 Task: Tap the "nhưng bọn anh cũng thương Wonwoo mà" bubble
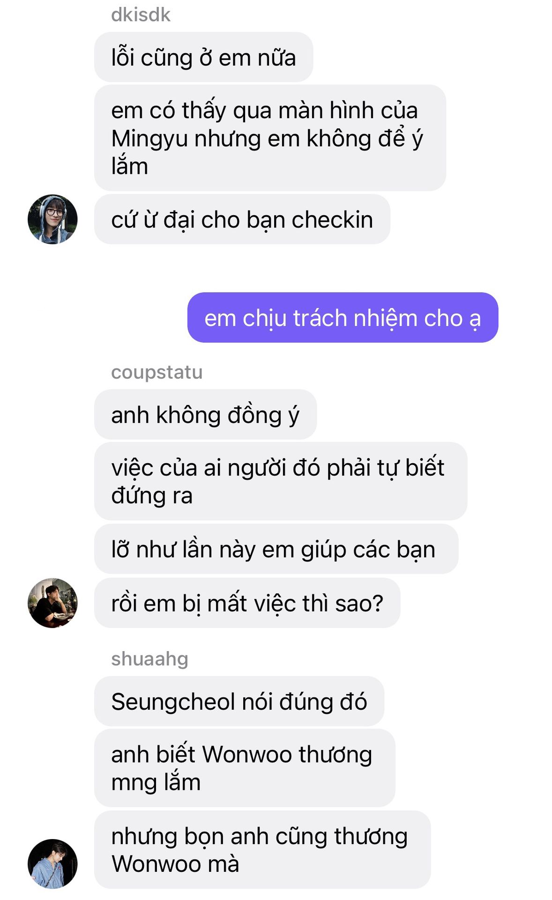click(262, 849)
